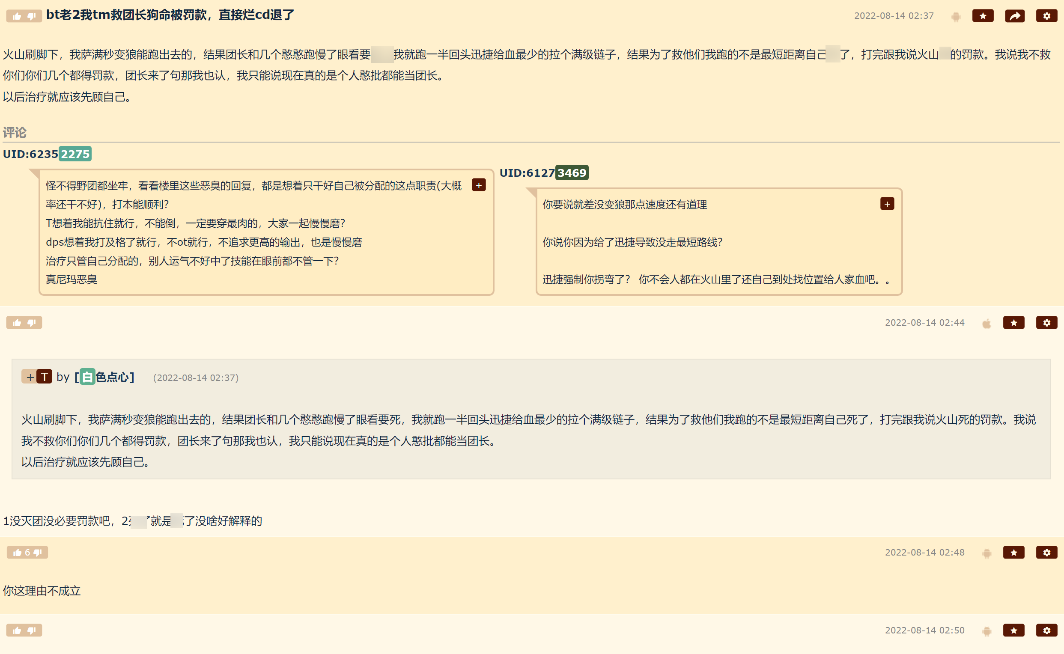The height and width of the screenshot is (654, 1064).
Task: Open quoted author 白色点心 profile link
Action: click(x=104, y=377)
